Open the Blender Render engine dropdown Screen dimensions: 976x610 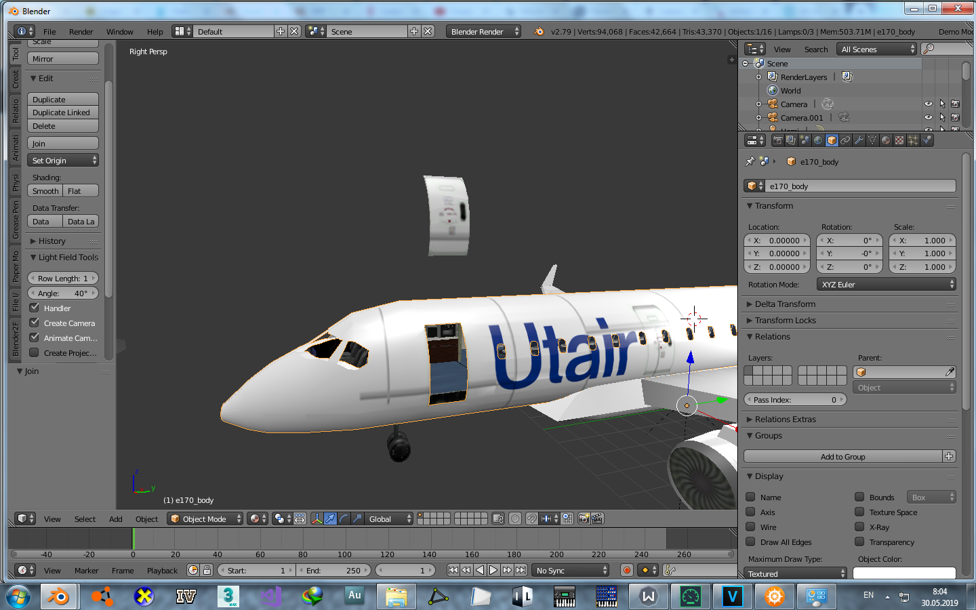pyautogui.click(x=483, y=31)
